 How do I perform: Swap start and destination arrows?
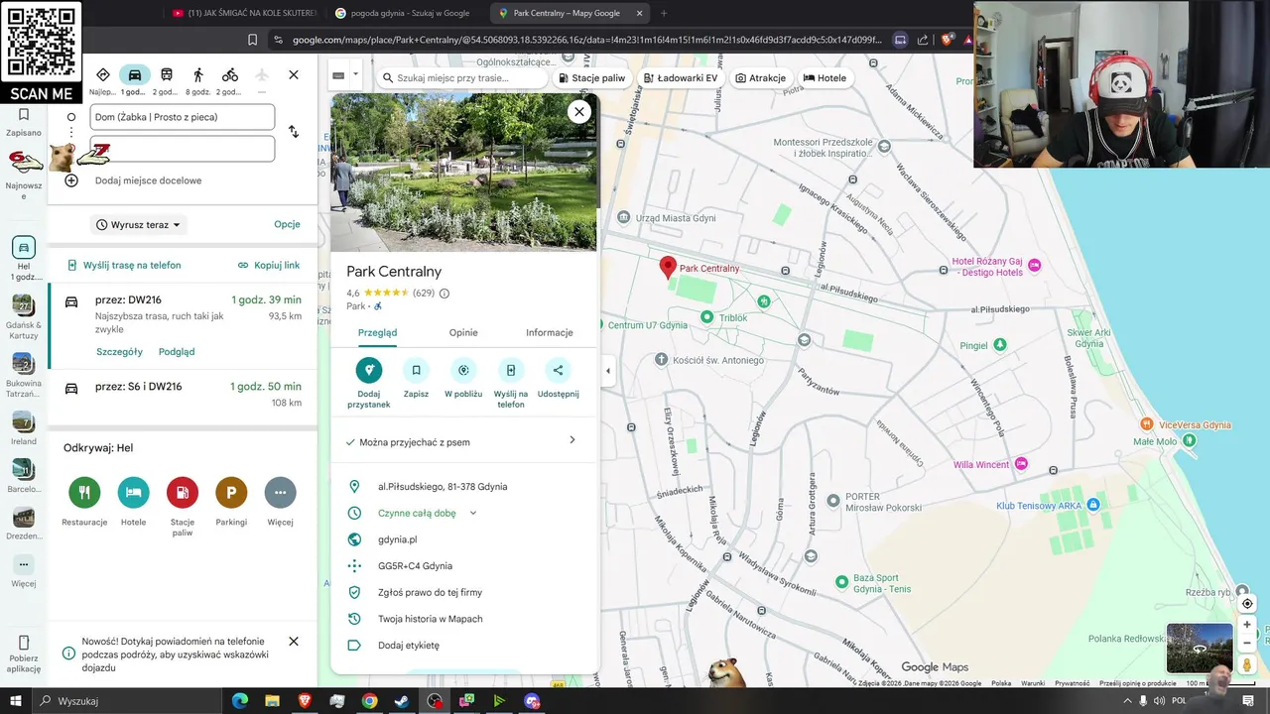point(294,132)
